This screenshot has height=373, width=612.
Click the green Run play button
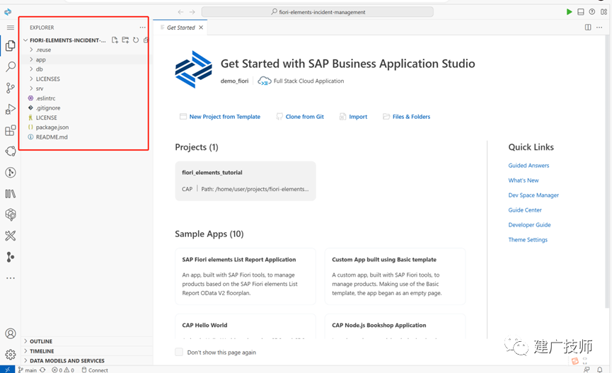click(x=569, y=12)
